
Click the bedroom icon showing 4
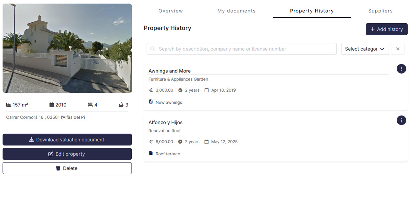click(x=90, y=105)
